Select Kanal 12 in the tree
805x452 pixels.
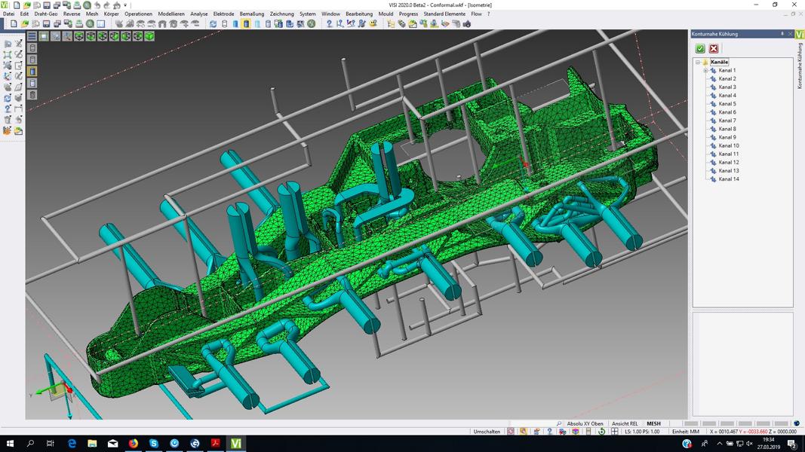click(729, 162)
